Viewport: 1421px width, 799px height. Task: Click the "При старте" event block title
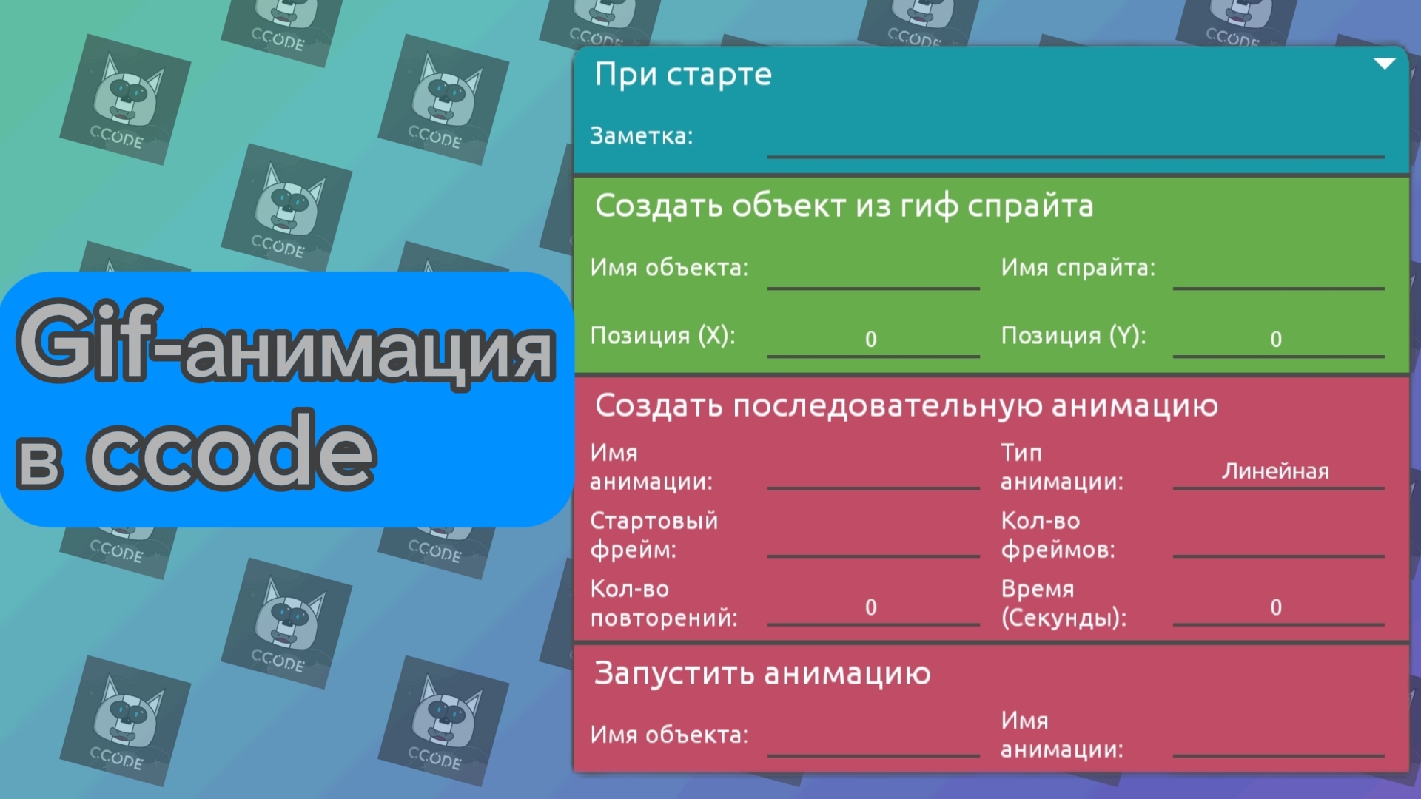coord(685,74)
